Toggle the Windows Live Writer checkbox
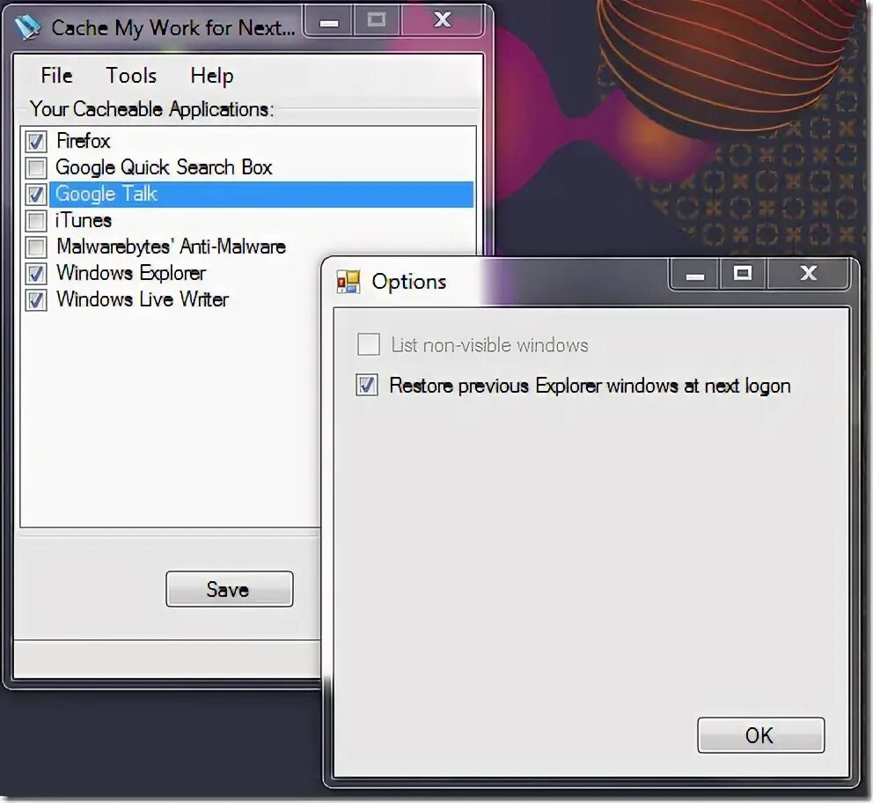 coord(36,300)
